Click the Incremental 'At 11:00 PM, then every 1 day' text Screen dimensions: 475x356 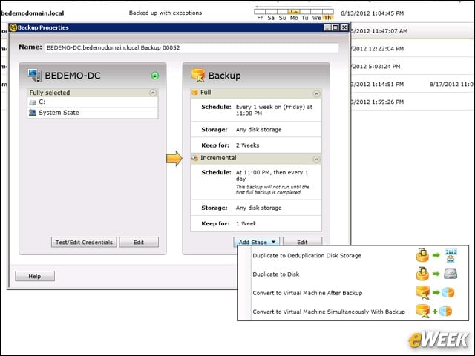tap(272, 176)
